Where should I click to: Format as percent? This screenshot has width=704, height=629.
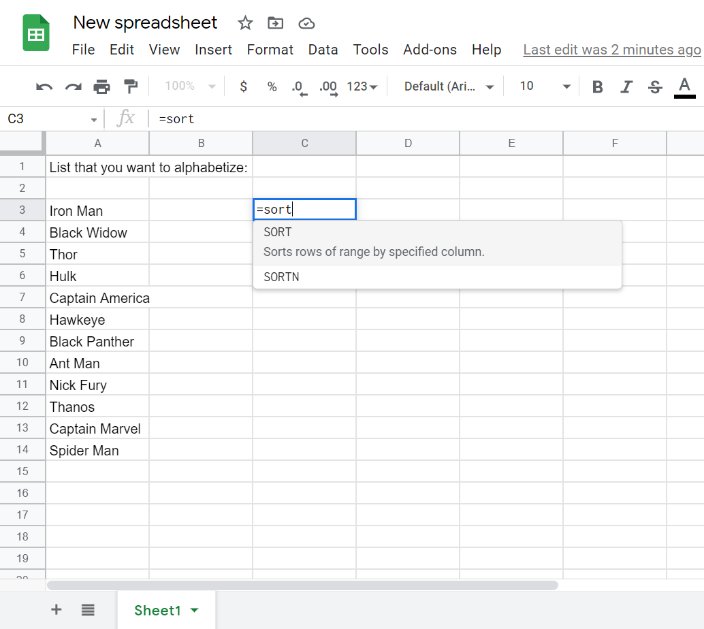[x=272, y=86]
